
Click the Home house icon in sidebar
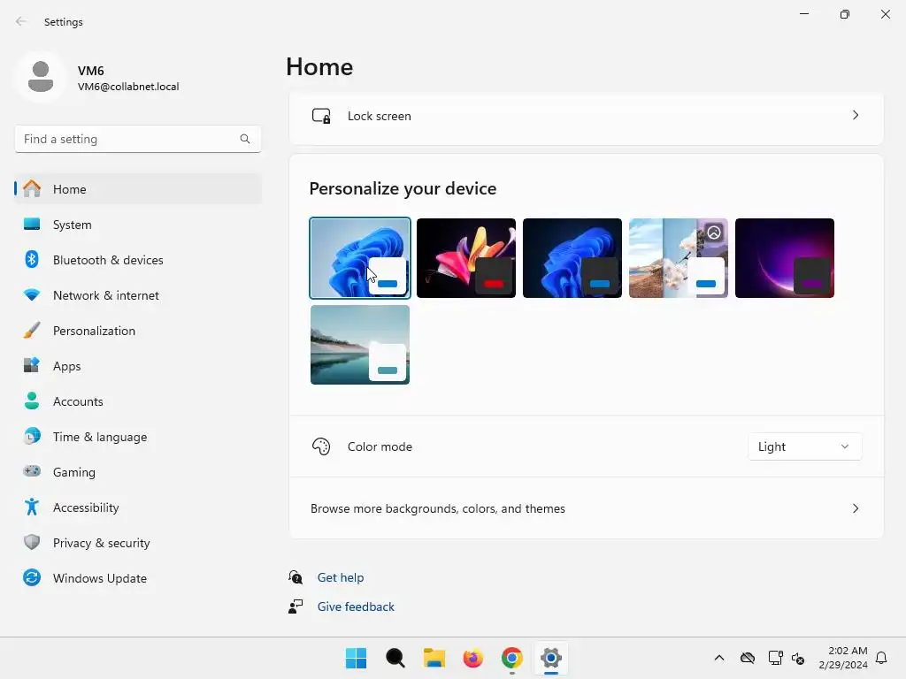click(x=32, y=189)
